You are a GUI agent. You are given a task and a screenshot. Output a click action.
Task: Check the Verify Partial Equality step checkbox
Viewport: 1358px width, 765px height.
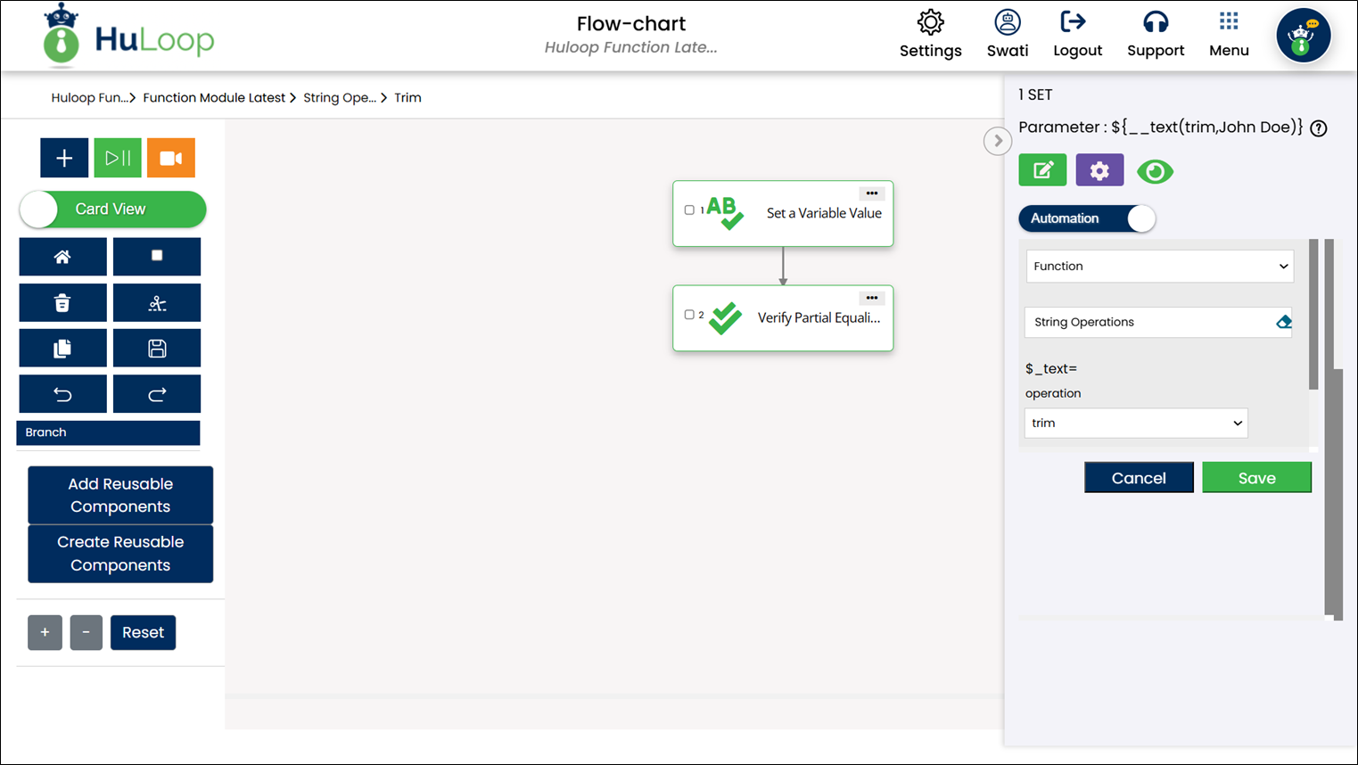689,315
